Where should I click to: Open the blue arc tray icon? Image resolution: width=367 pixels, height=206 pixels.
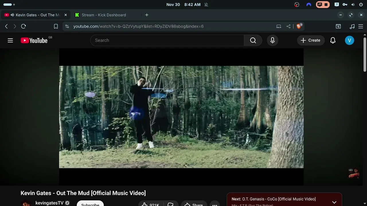click(x=309, y=5)
